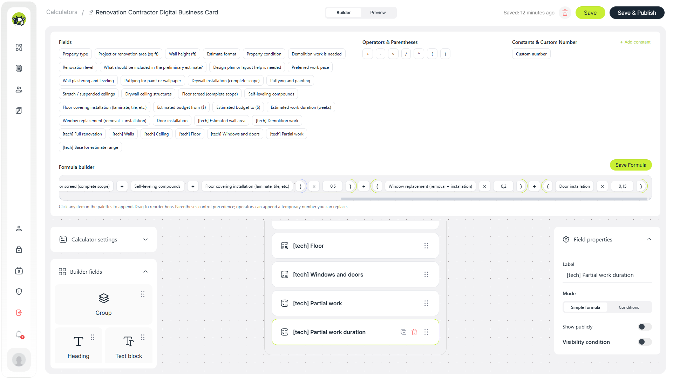Viewport: 673px width, 379px height.
Task: Toggle Show publicly switch
Action: (x=645, y=327)
